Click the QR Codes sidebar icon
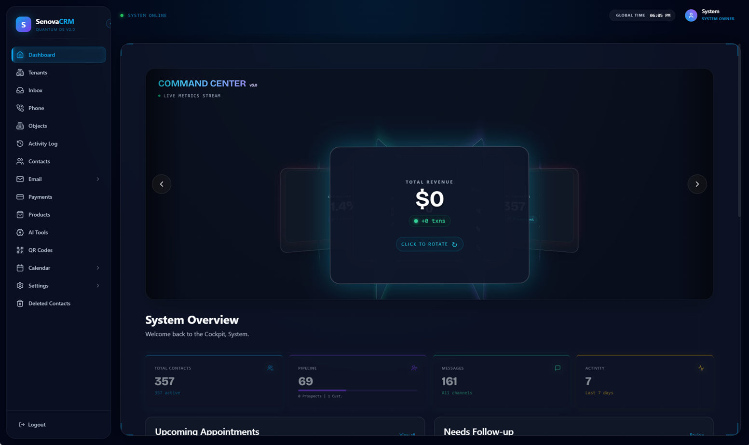 [19, 250]
